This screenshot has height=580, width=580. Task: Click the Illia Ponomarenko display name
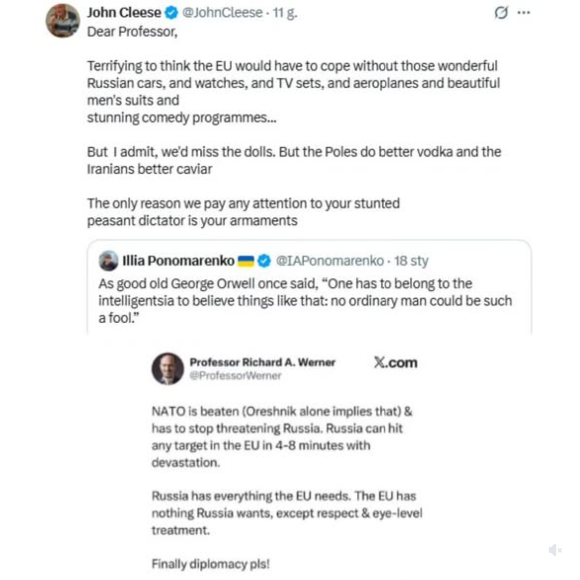178,261
